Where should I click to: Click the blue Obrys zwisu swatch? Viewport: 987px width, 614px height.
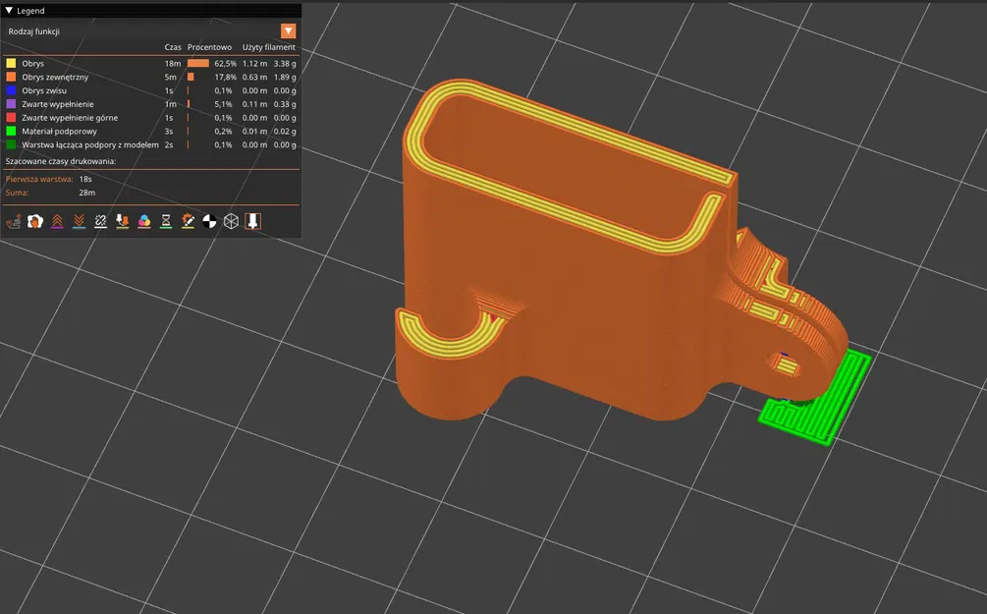(11, 90)
